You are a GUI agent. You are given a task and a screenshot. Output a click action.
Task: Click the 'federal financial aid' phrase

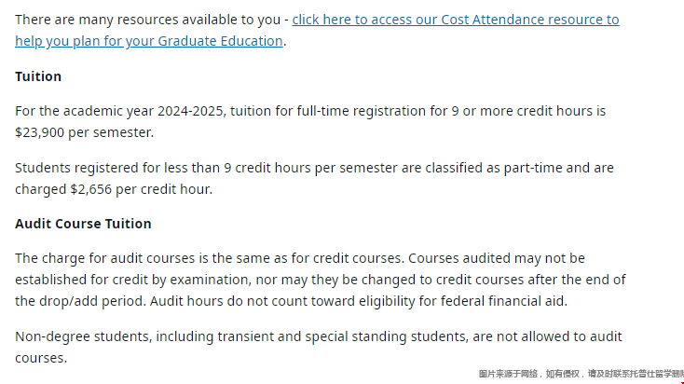tap(504, 301)
